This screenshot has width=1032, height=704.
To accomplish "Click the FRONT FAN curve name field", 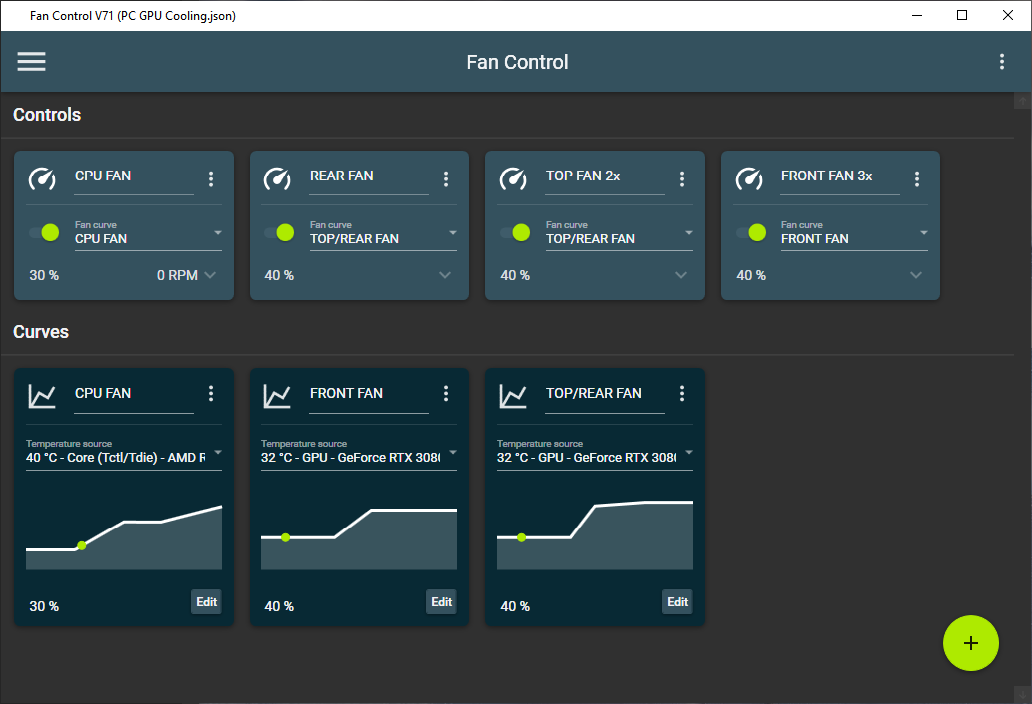I will point(369,395).
